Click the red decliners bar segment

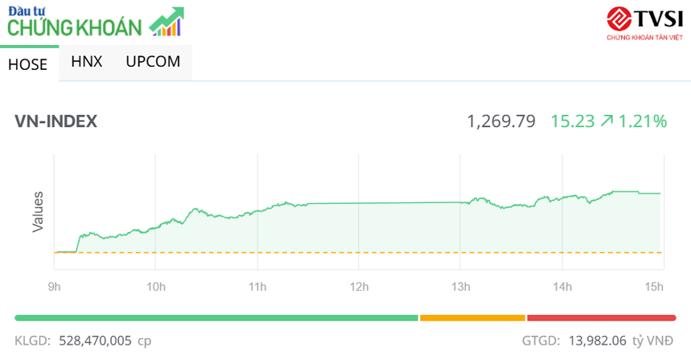click(601, 318)
